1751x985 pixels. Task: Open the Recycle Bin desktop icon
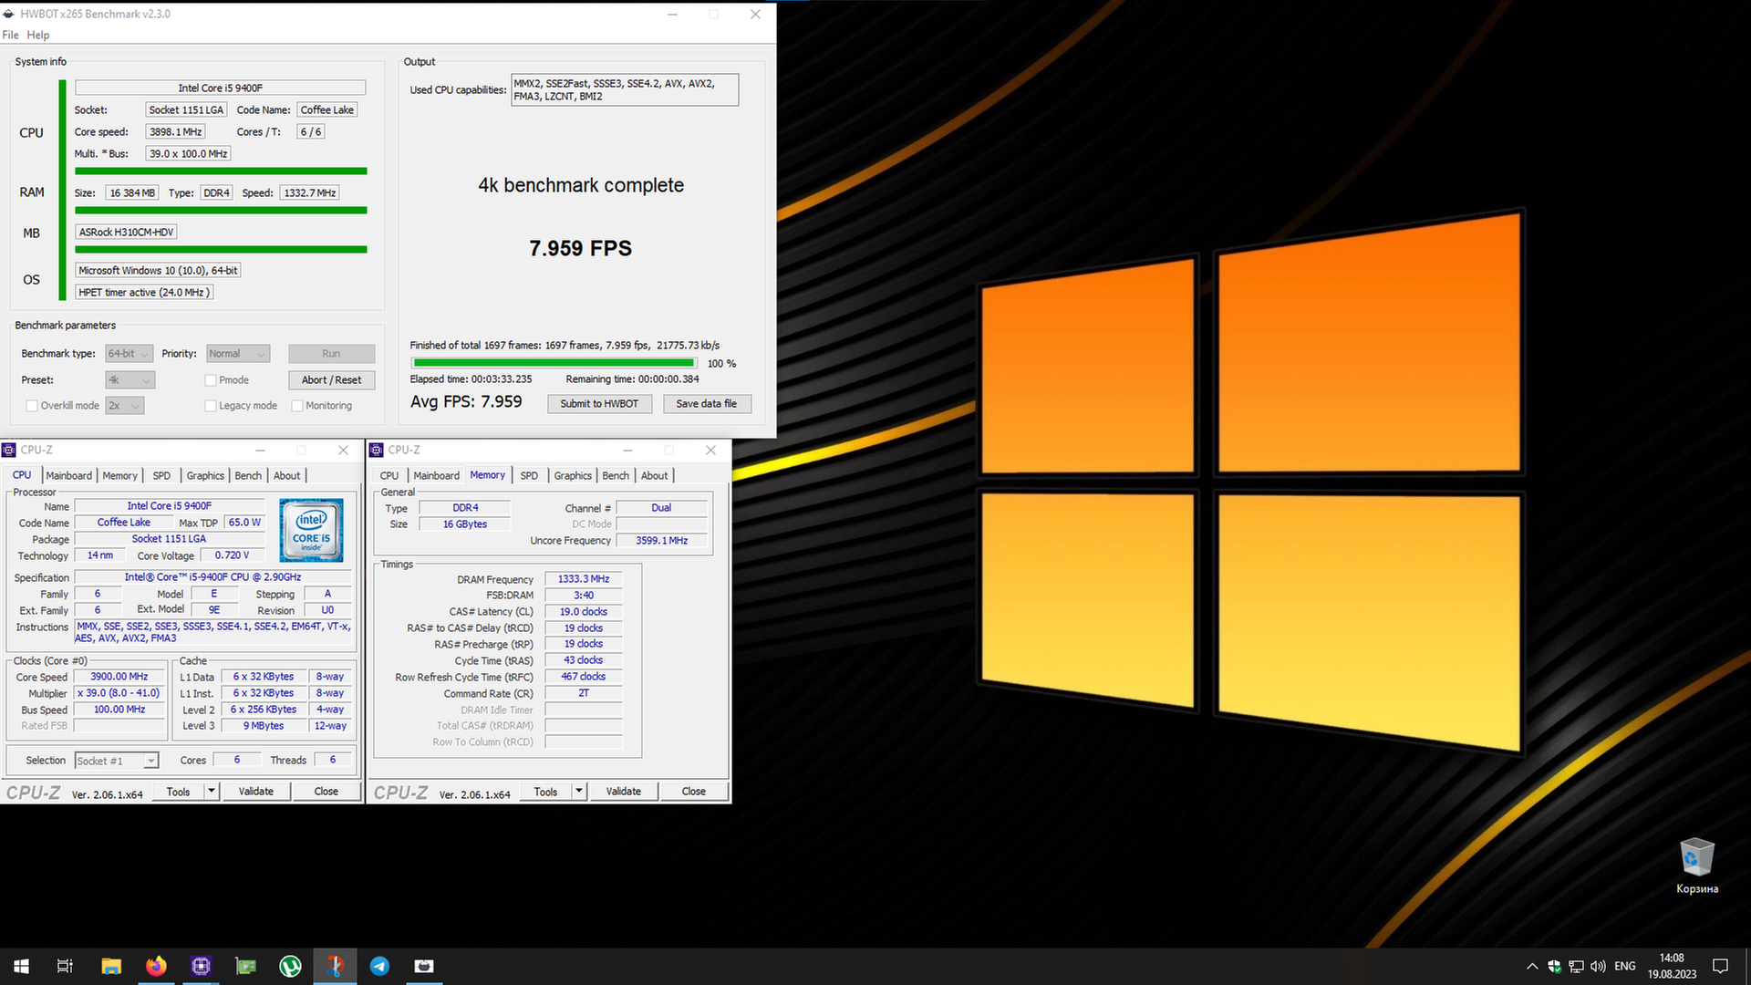[x=1696, y=866]
